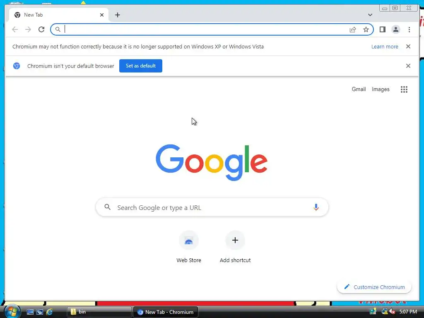Click New Tab - Chromium taskbar button
Screen dimensions: 424x318
166,312
